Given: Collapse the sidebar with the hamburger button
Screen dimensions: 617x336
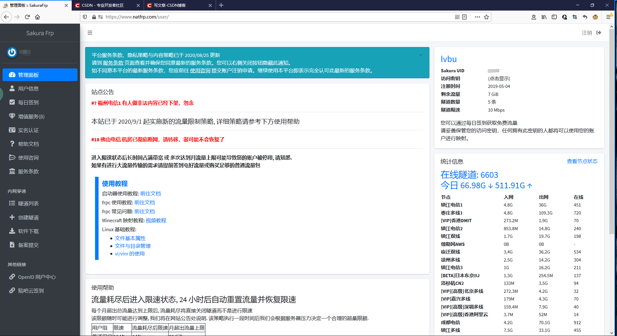Looking at the screenshot, I should click(90, 33).
